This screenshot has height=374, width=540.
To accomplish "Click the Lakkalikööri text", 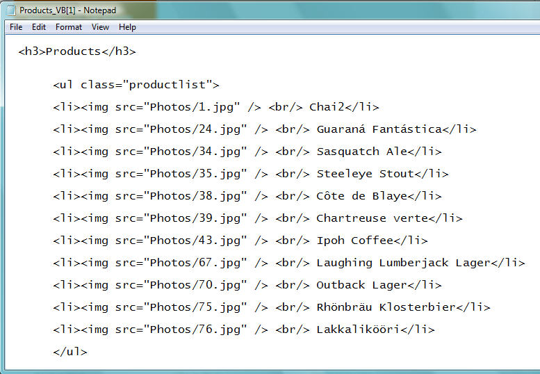I will click(x=358, y=330).
